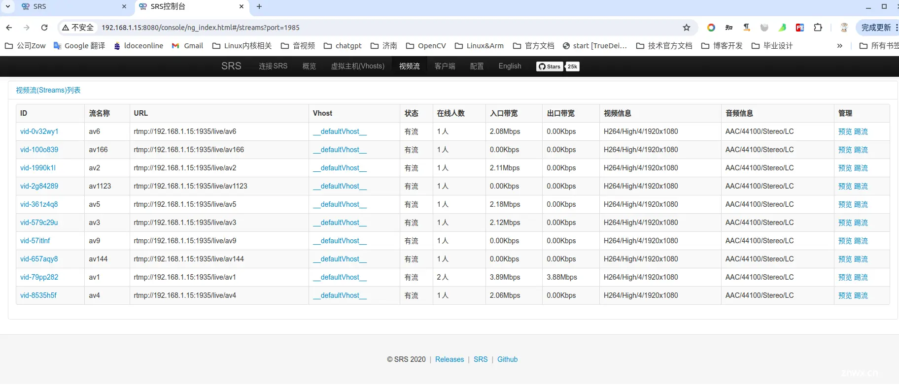Click __defaultVhost__ in the av166 row
899x385 pixels.
click(340, 150)
